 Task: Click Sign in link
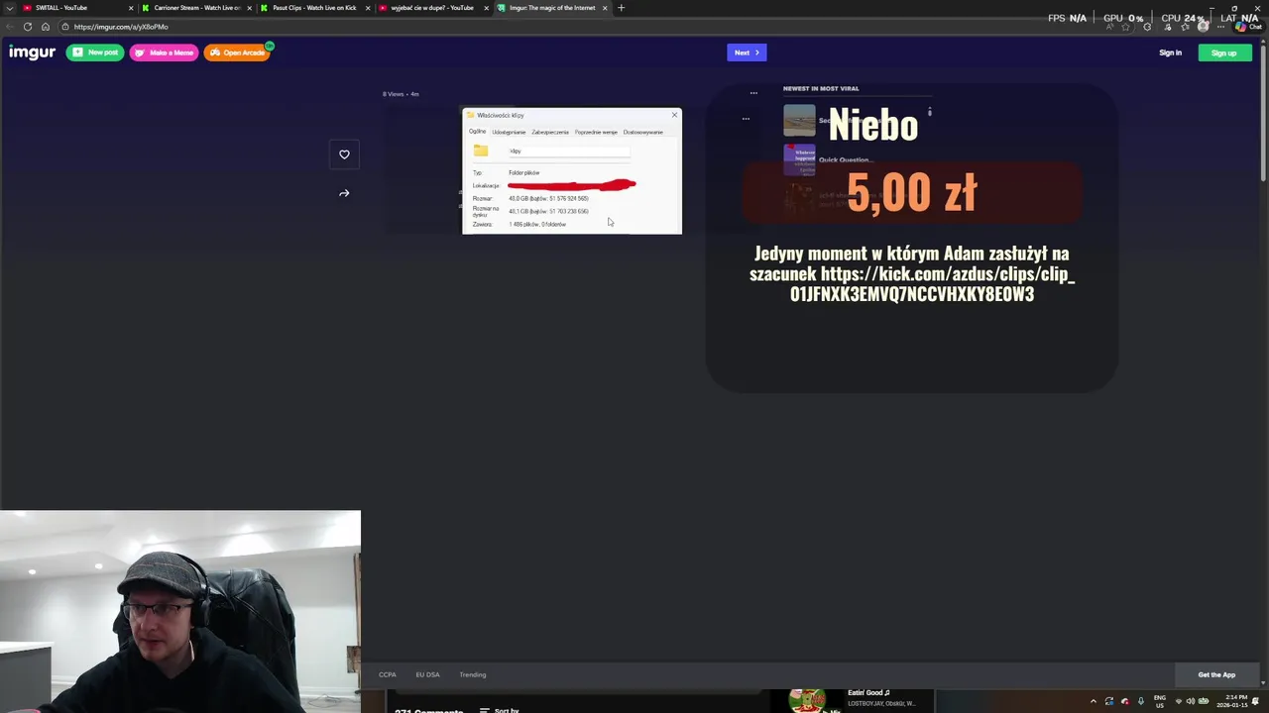(1171, 52)
